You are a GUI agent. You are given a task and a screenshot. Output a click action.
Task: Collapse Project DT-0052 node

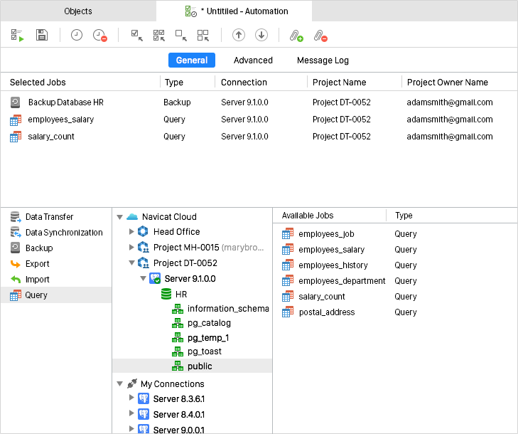131,263
